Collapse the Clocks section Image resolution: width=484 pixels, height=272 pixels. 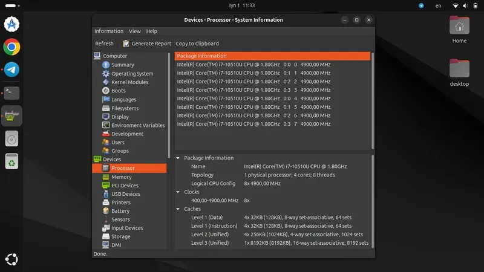(x=178, y=192)
